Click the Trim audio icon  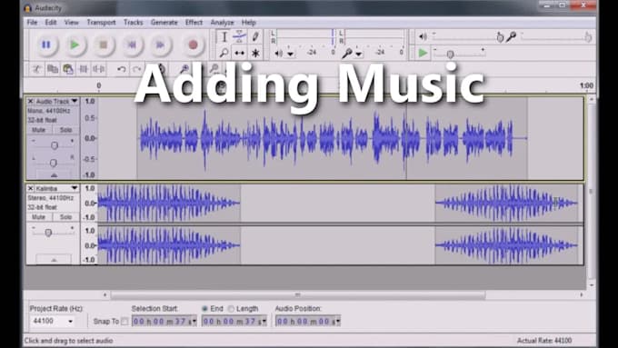(84, 69)
